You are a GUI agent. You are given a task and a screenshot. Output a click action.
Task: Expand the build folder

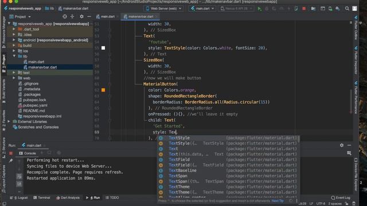(x=14, y=46)
